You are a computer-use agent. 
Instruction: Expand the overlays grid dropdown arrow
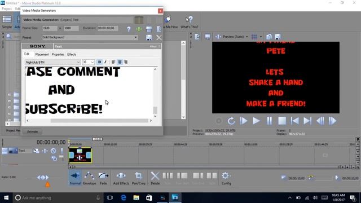point(261,37)
